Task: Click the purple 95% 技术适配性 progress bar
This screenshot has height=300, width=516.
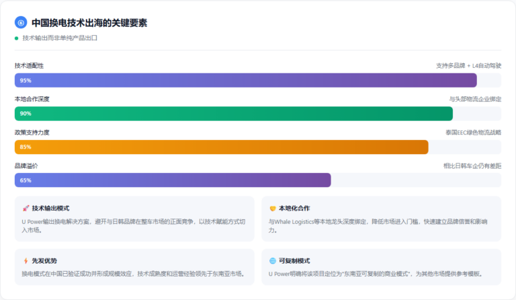Action: (246, 80)
